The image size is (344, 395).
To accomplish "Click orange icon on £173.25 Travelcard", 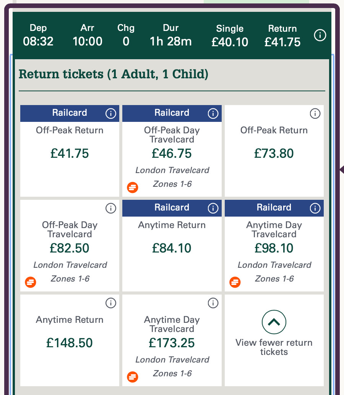I will point(133,377).
